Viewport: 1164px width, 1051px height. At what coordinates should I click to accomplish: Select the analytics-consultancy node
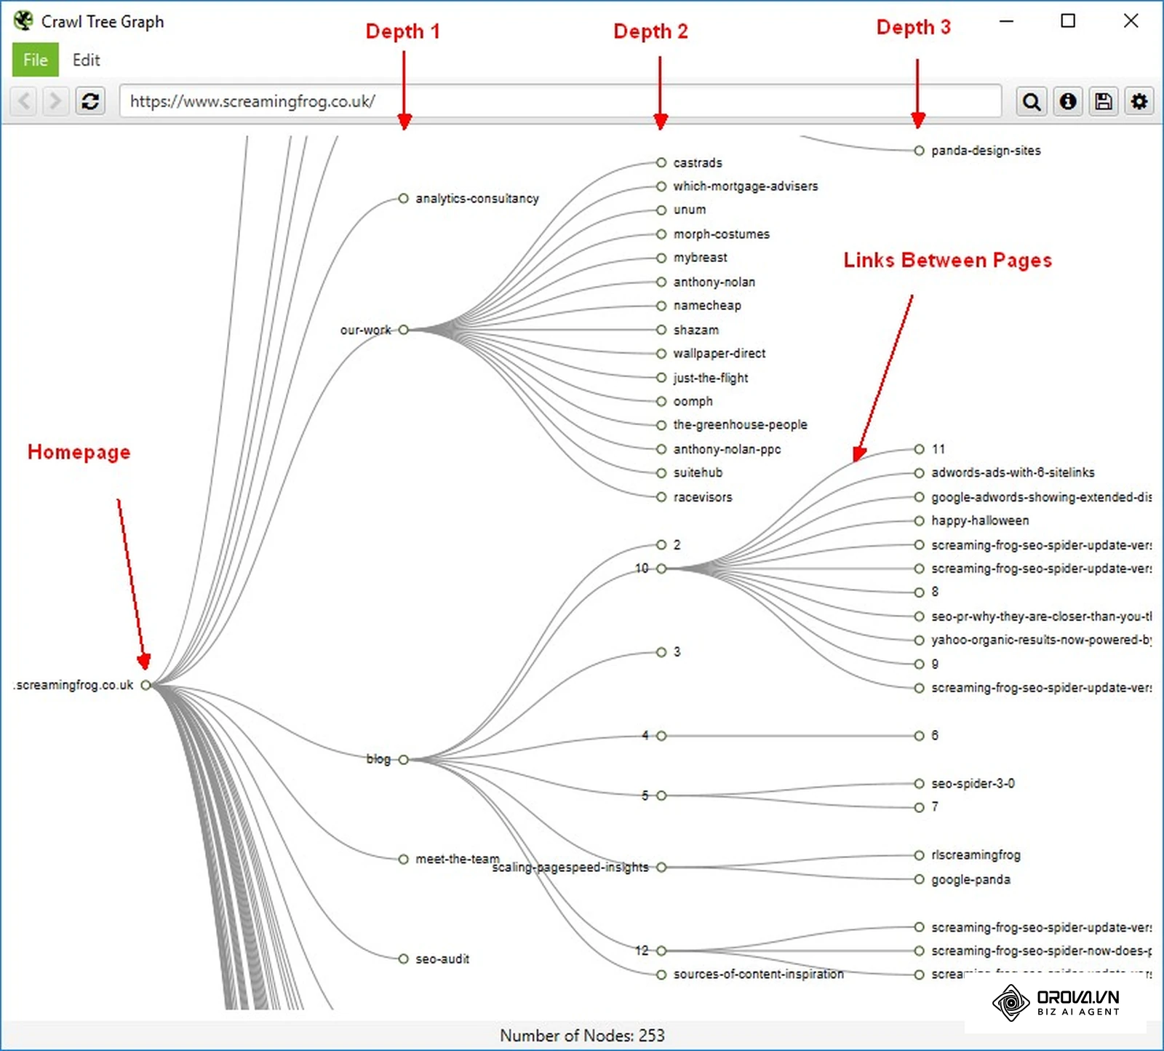pos(403,199)
